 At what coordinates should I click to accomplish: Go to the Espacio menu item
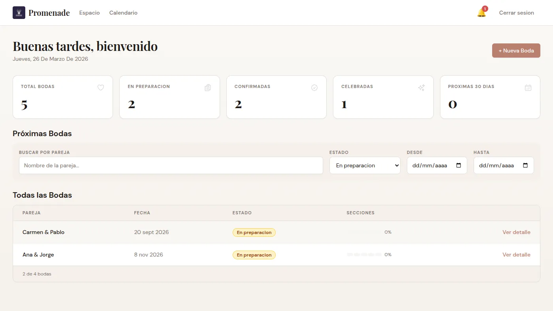90,13
